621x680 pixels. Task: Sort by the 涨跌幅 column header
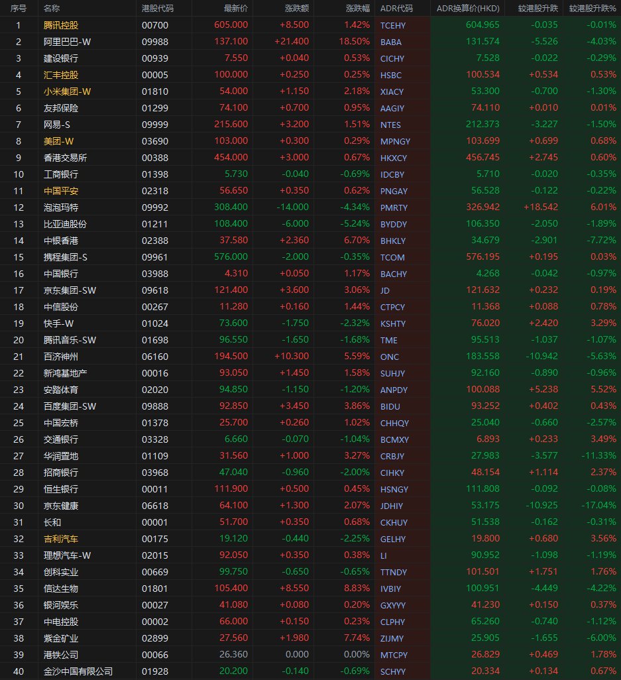(358, 8)
